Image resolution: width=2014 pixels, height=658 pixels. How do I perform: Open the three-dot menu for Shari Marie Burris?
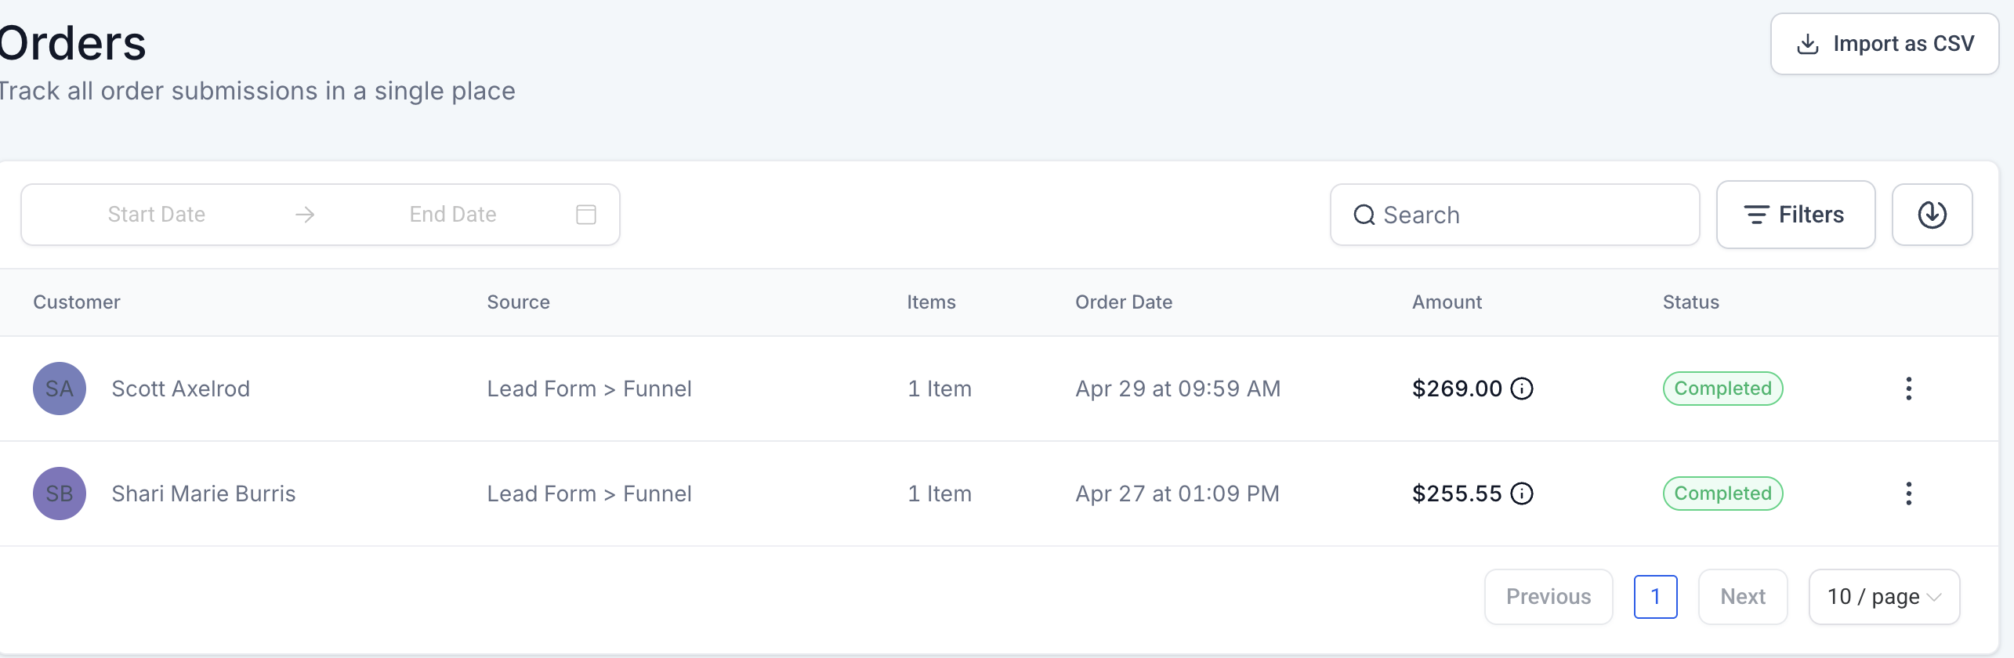coord(1909,493)
